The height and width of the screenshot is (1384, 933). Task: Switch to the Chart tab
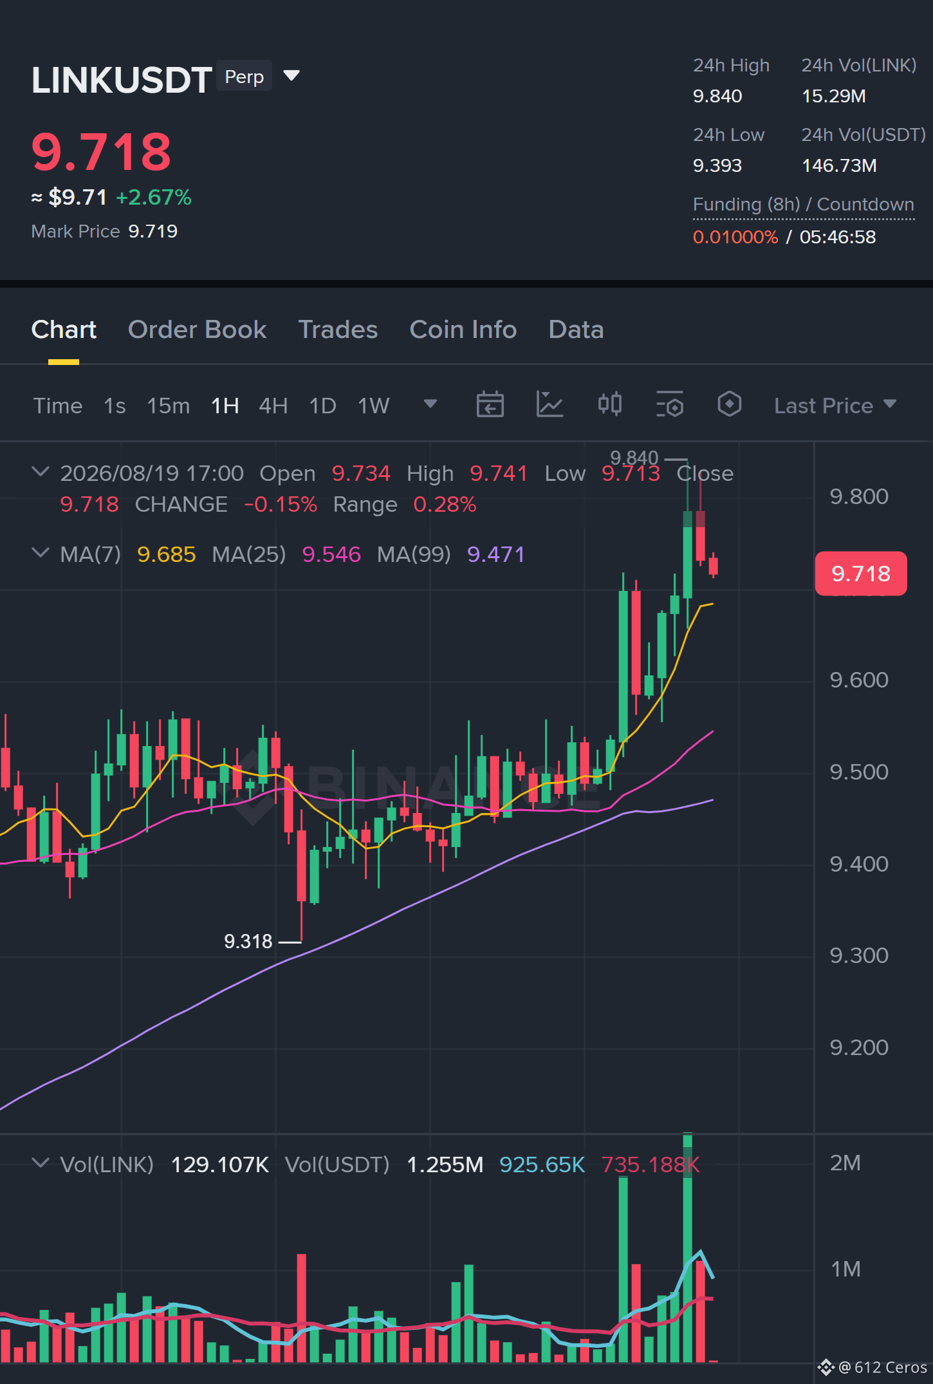64,330
